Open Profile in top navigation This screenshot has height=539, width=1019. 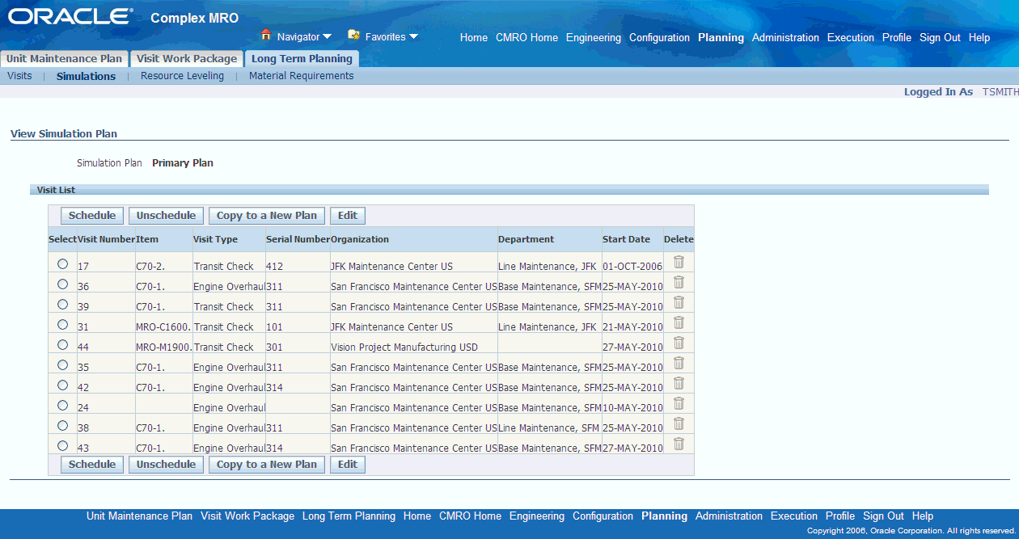(x=897, y=38)
